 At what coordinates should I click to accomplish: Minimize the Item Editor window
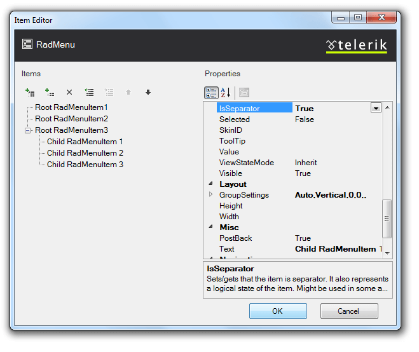[x=340, y=18]
